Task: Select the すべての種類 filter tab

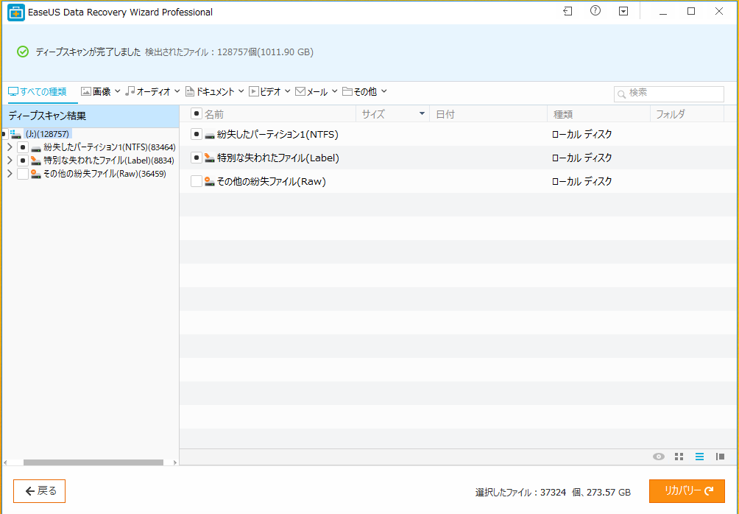Action: [37, 92]
